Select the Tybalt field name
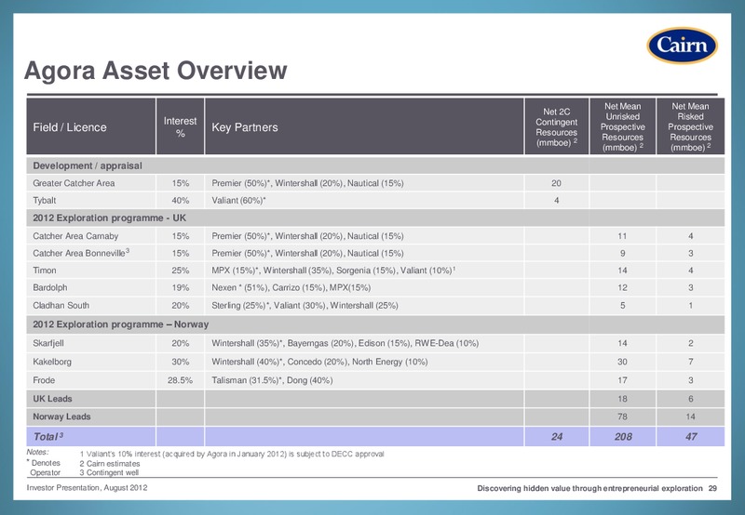Image resolution: width=745 pixels, height=515 pixels. coord(44,200)
